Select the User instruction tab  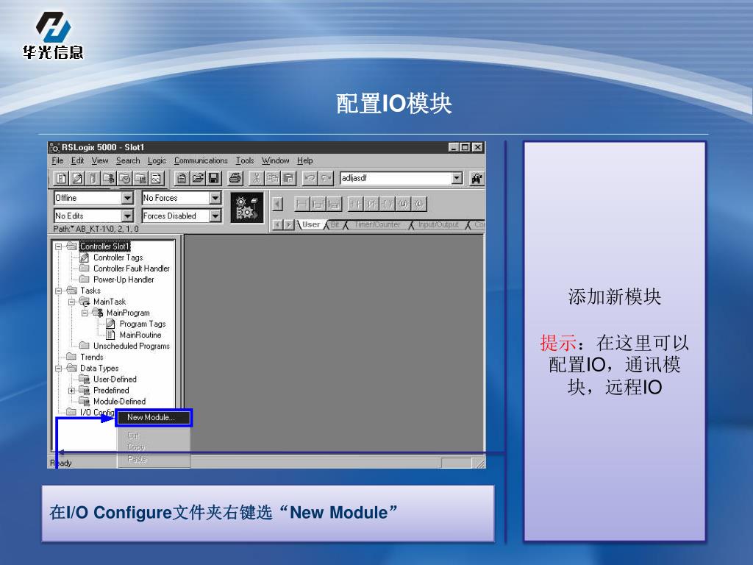(x=311, y=224)
